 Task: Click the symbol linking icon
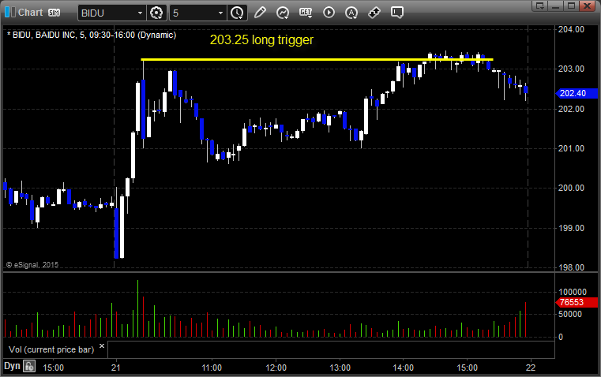[374, 13]
